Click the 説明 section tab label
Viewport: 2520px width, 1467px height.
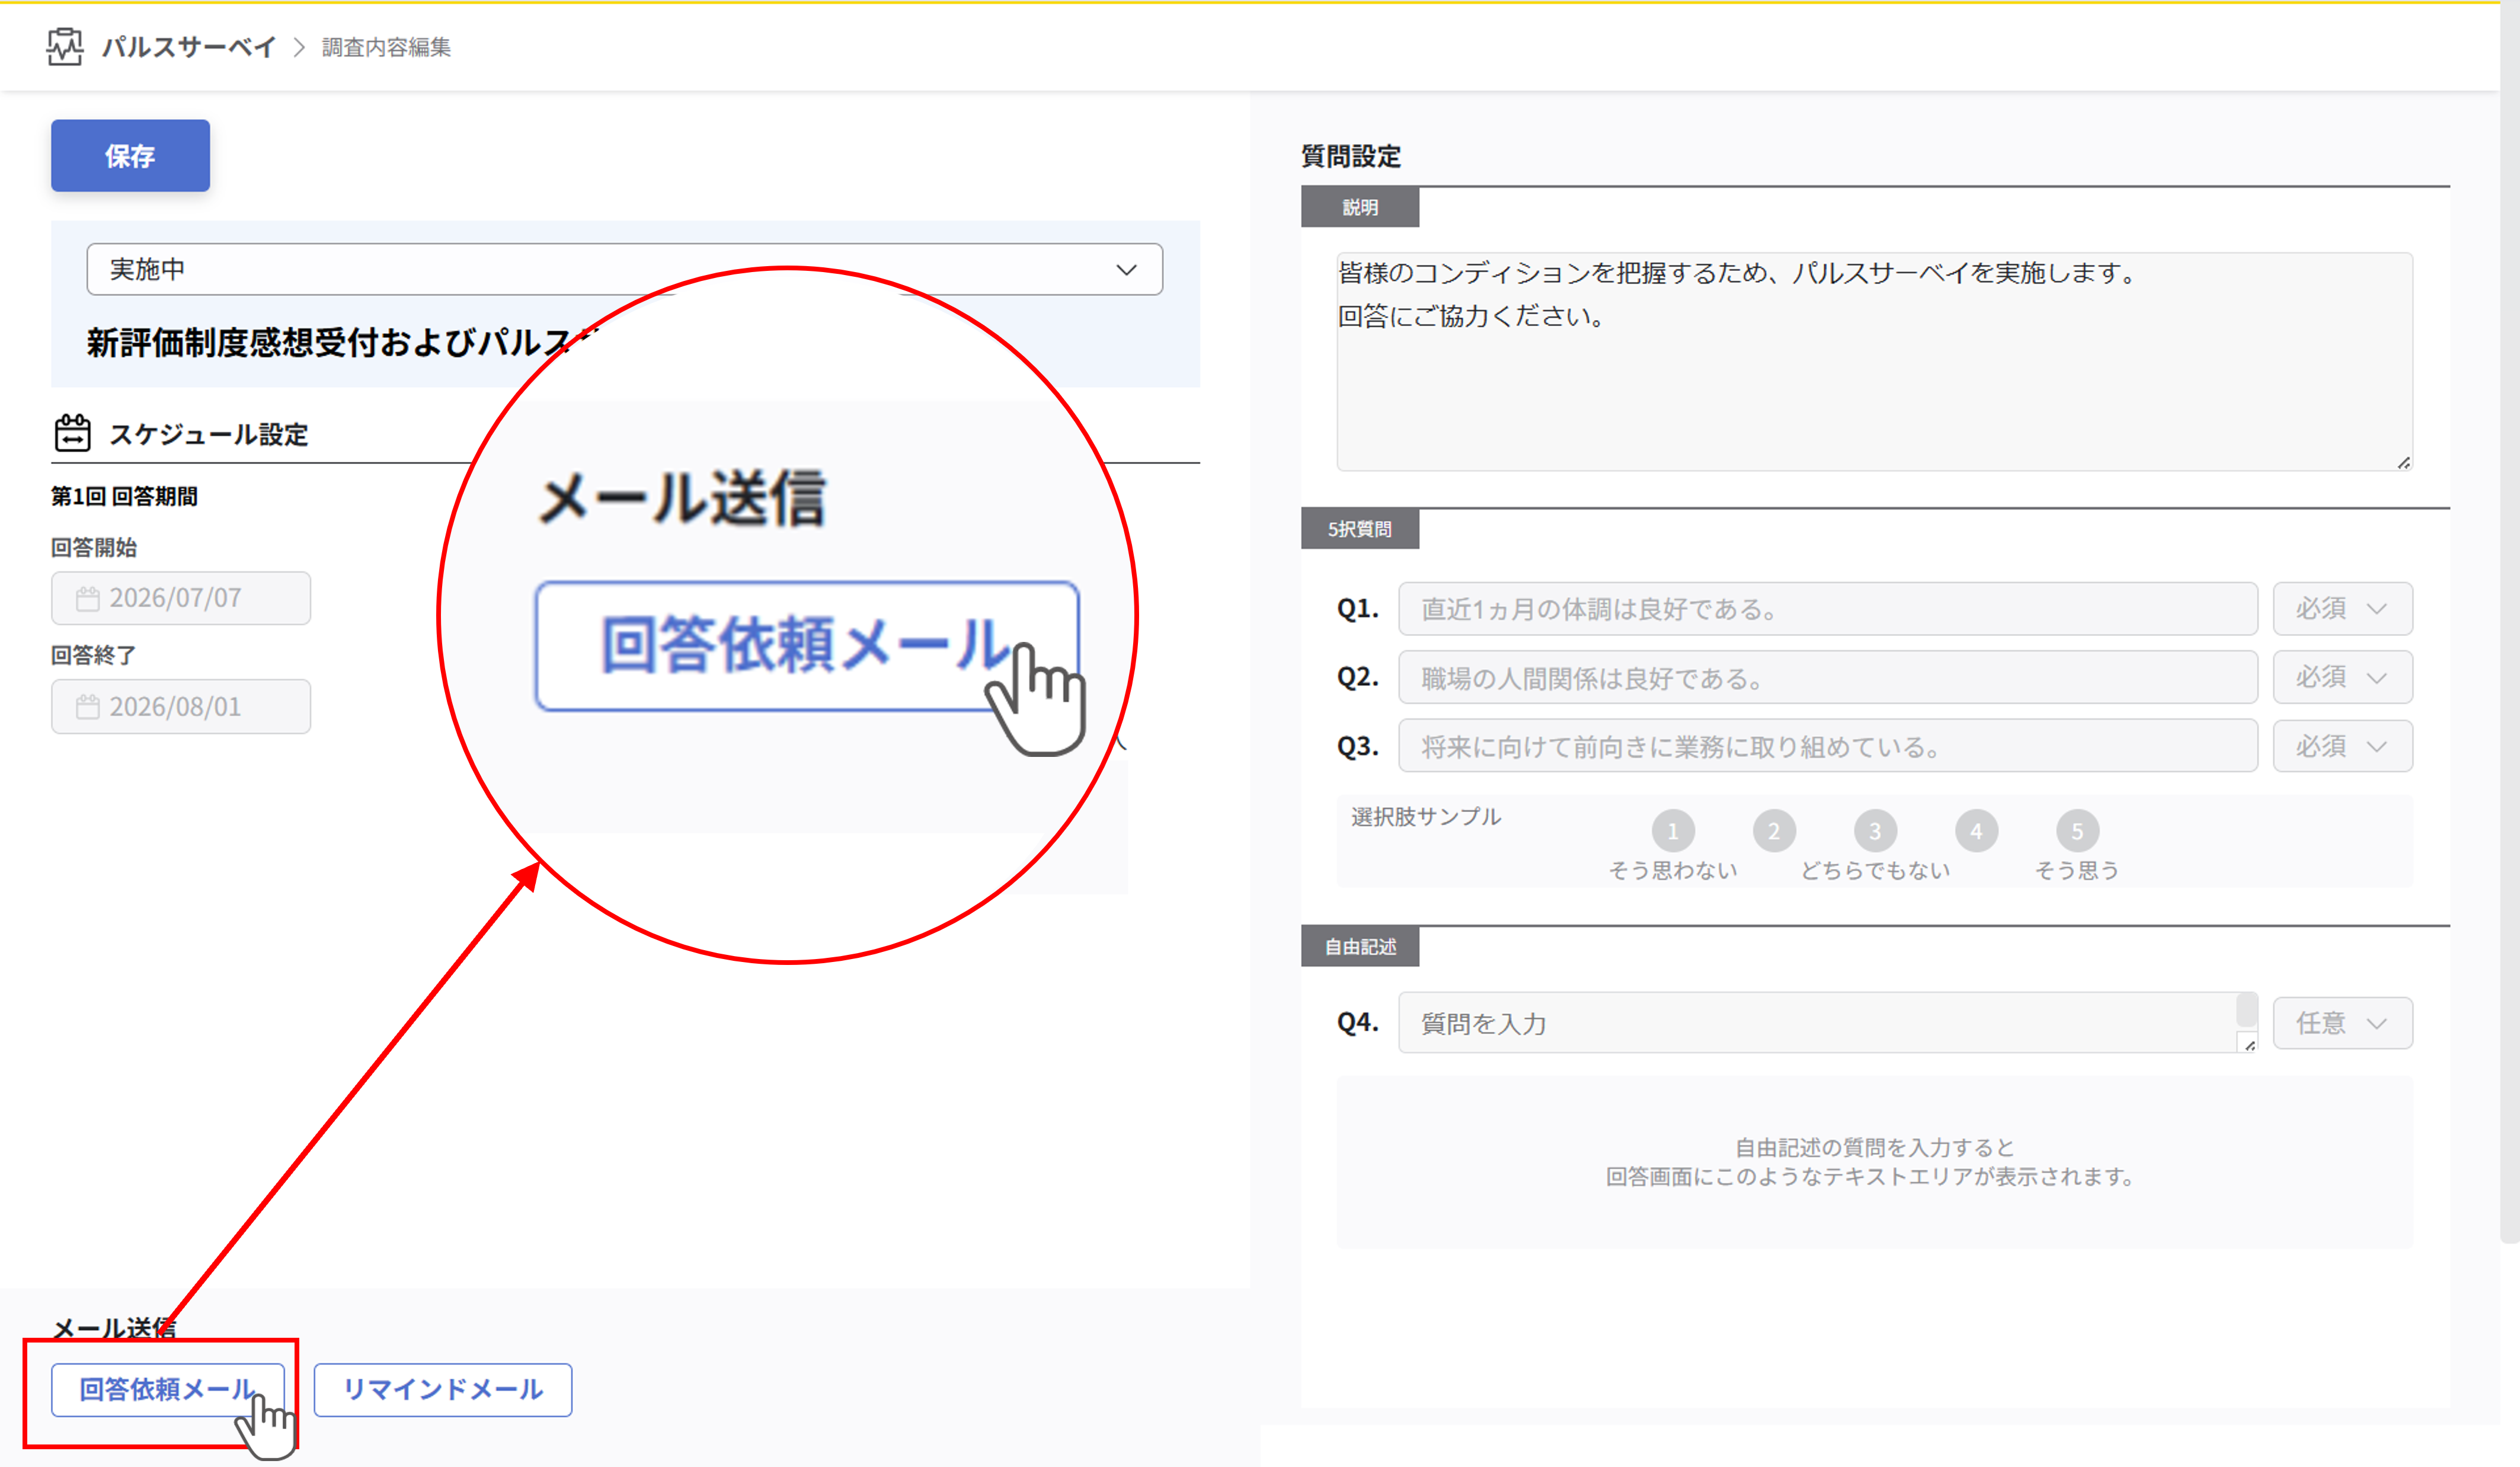(1359, 207)
